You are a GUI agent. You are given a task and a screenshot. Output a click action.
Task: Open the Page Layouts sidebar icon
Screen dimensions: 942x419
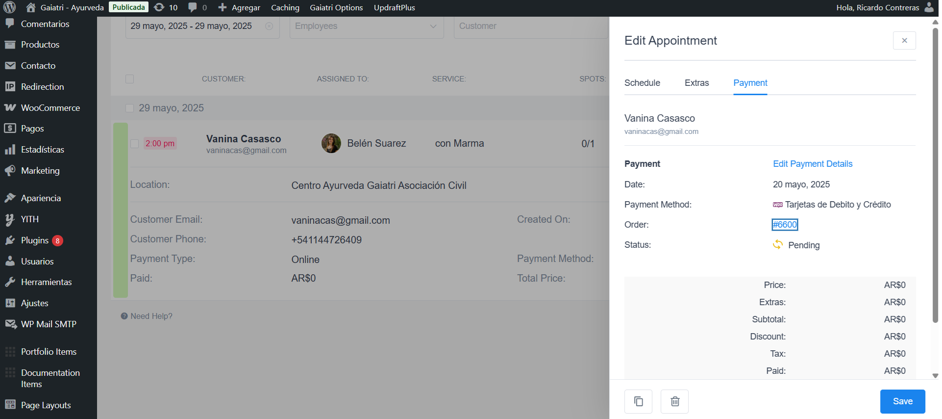10,405
